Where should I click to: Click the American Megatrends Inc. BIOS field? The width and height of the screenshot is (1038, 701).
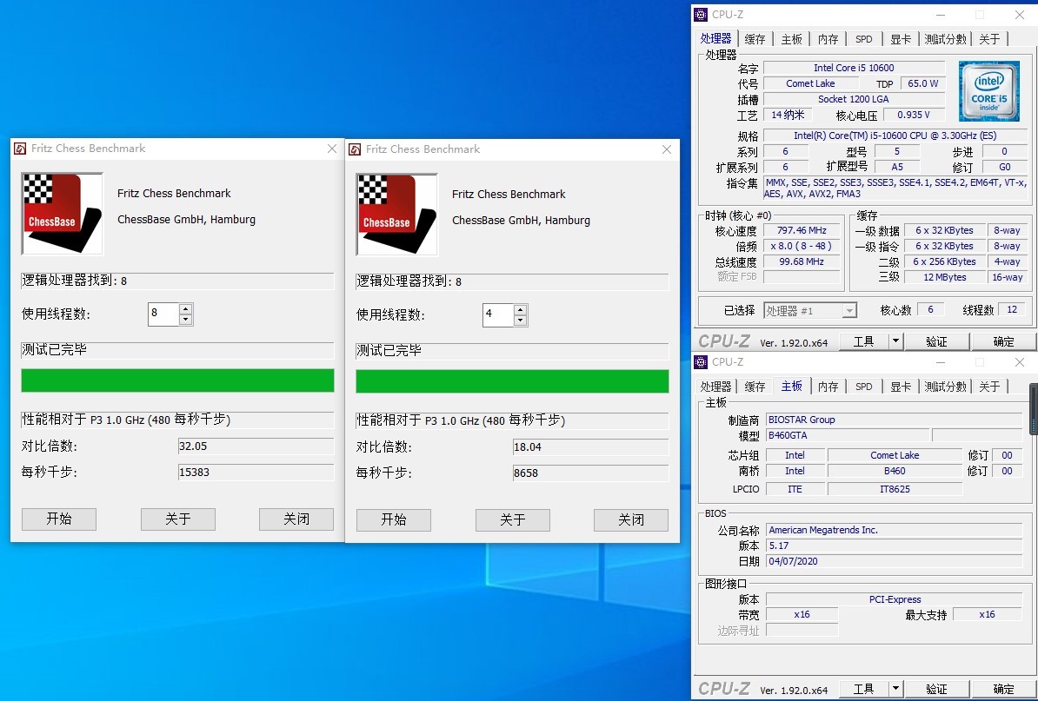click(x=894, y=530)
